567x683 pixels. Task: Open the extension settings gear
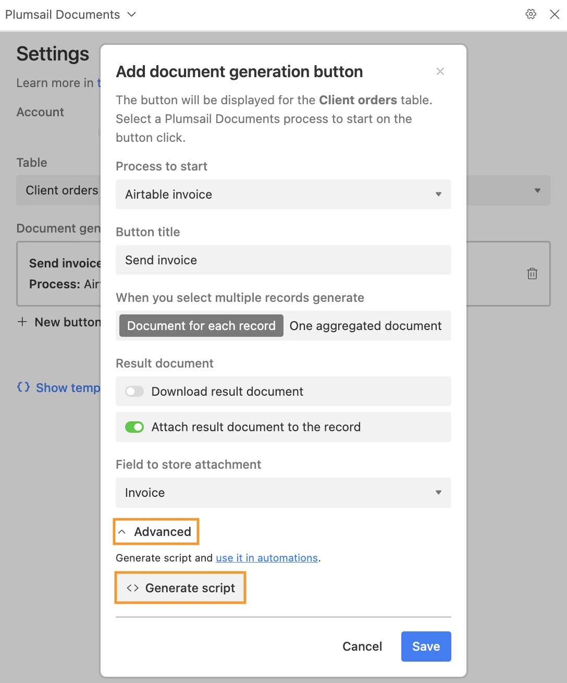tap(531, 14)
